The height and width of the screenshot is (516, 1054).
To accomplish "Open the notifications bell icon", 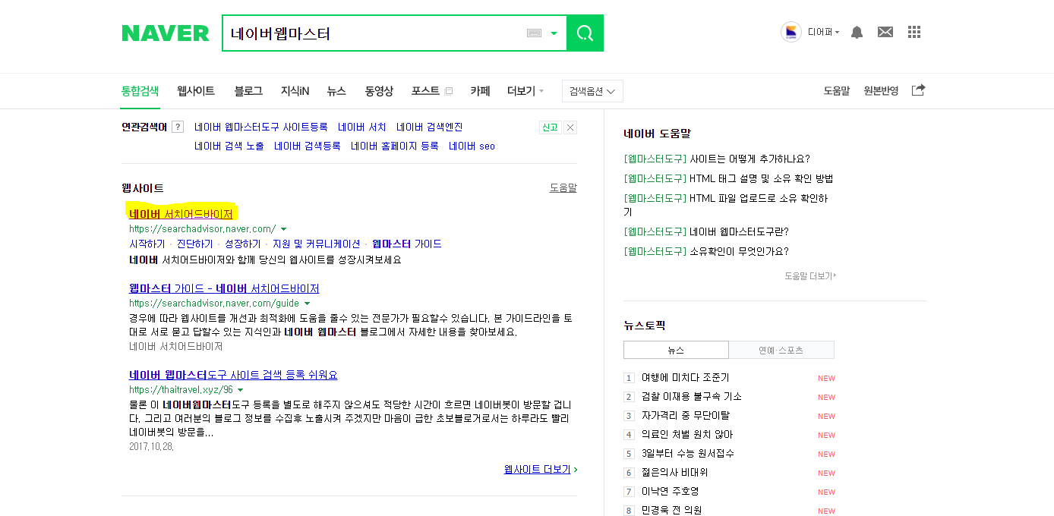I will [857, 32].
